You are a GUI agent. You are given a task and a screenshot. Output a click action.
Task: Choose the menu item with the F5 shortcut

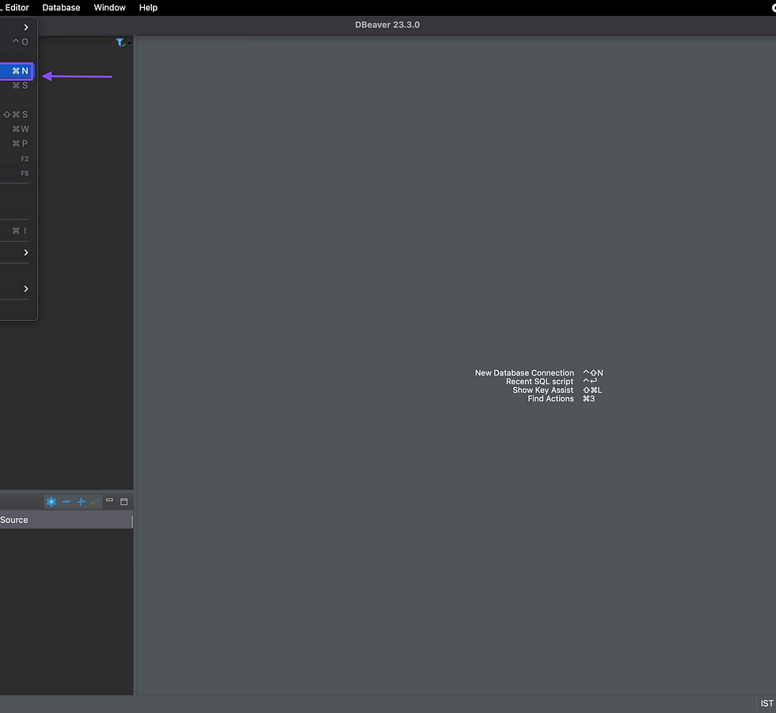[16, 173]
